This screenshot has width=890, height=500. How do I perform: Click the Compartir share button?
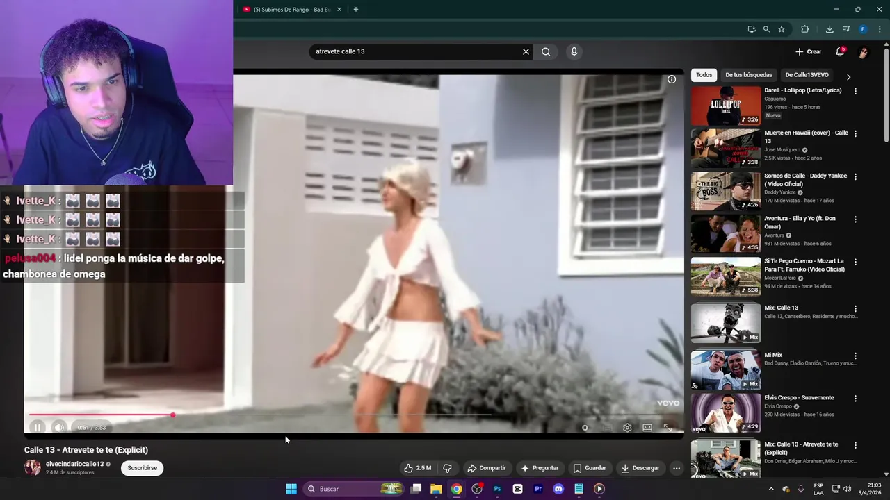[487, 468]
